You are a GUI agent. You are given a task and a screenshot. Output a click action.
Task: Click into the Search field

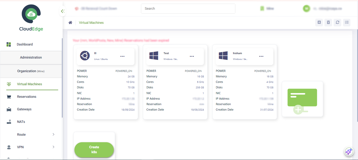(x=188, y=9)
